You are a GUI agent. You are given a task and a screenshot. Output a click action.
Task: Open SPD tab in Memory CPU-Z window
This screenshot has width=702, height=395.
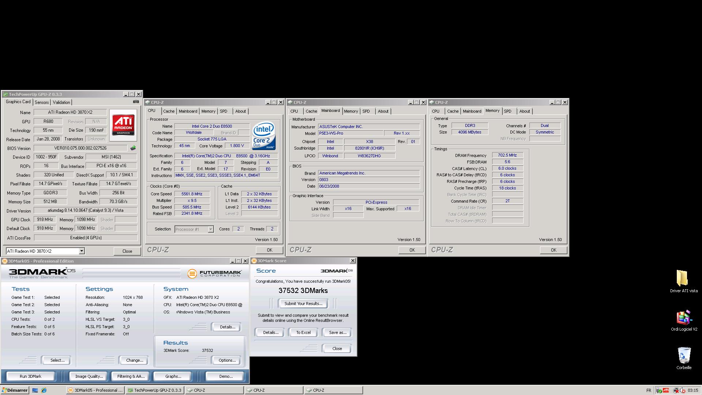(508, 111)
